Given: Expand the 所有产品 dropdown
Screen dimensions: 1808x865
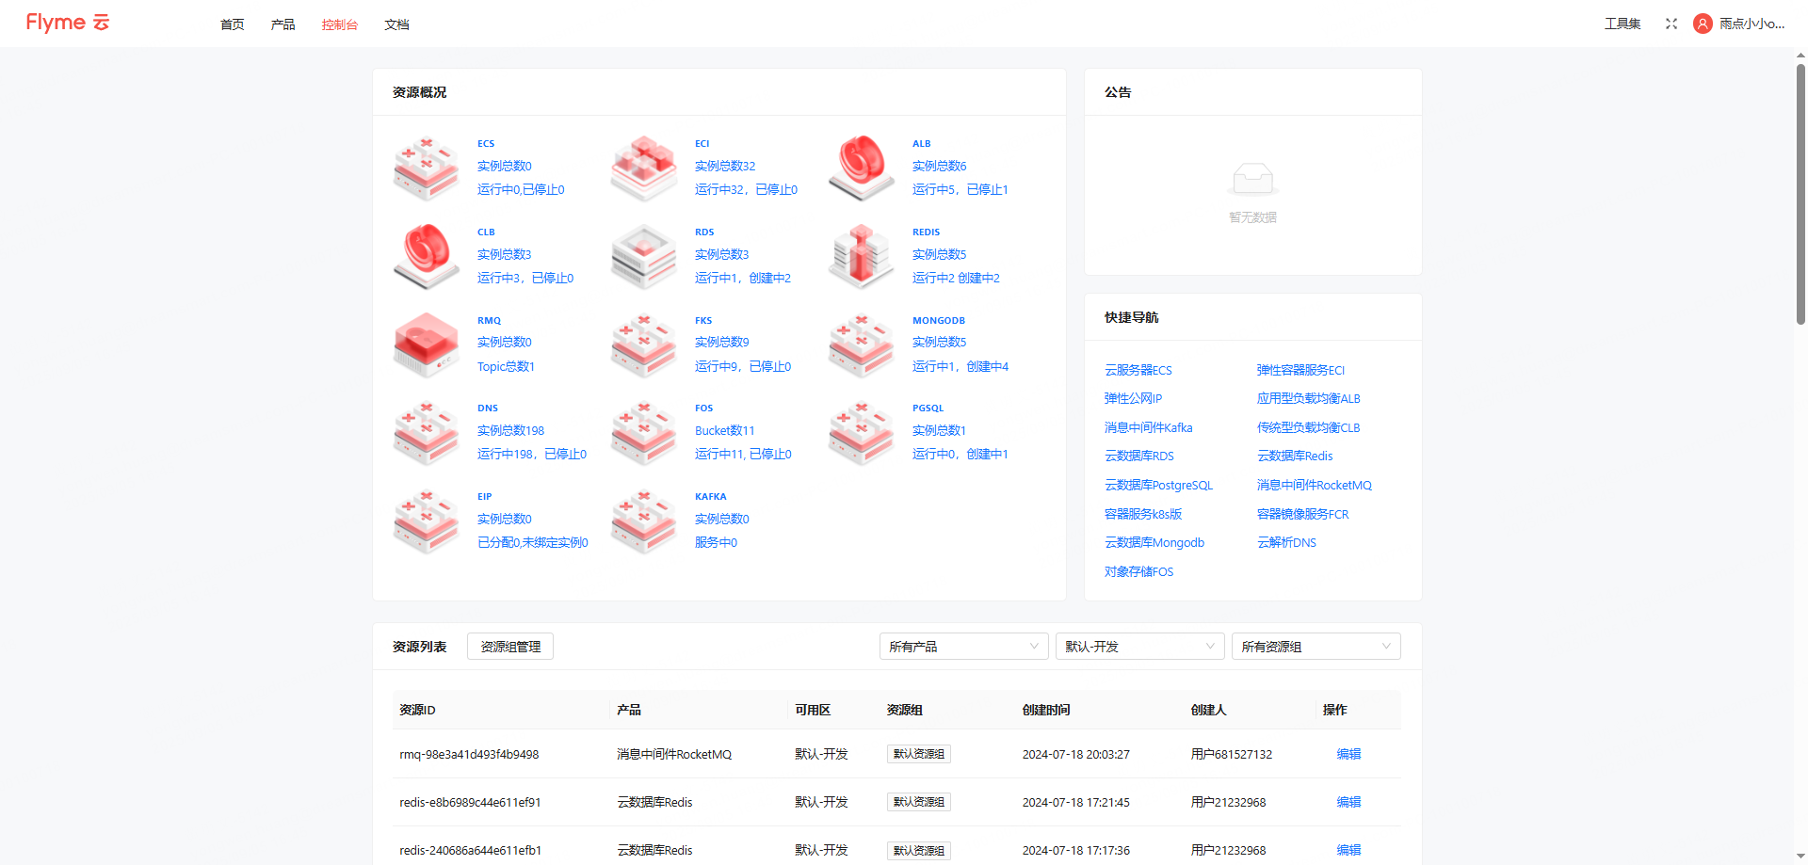Looking at the screenshot, I should (963, 647).
